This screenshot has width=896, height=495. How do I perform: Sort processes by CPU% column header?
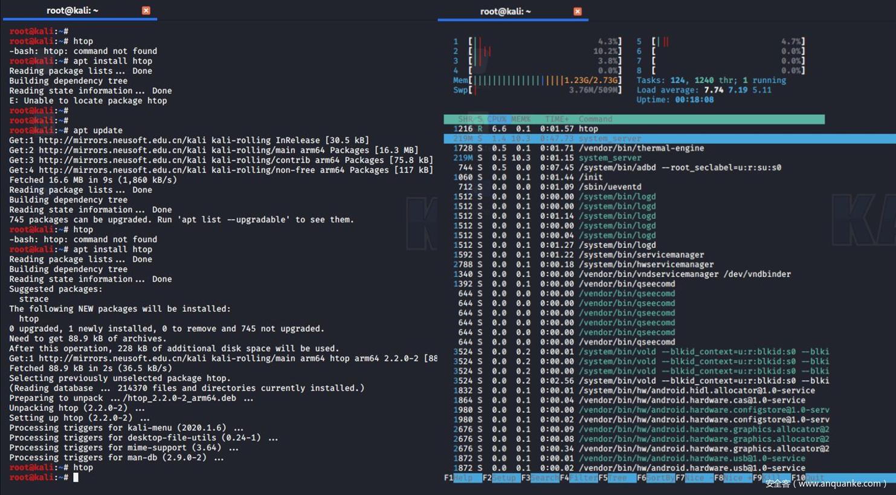[497, 119]
